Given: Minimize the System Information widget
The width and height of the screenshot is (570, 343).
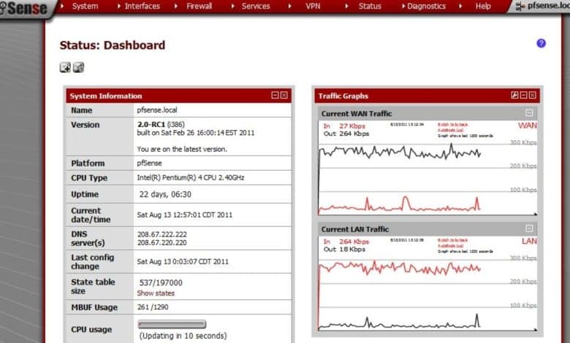Looking at the screenshot, I should (x=275, y=95).
